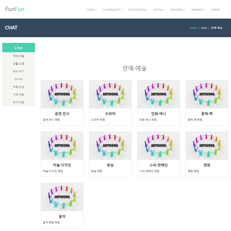Click the '공연·전시 채팅' description text

pyautogui.click(x=52, y=120)
